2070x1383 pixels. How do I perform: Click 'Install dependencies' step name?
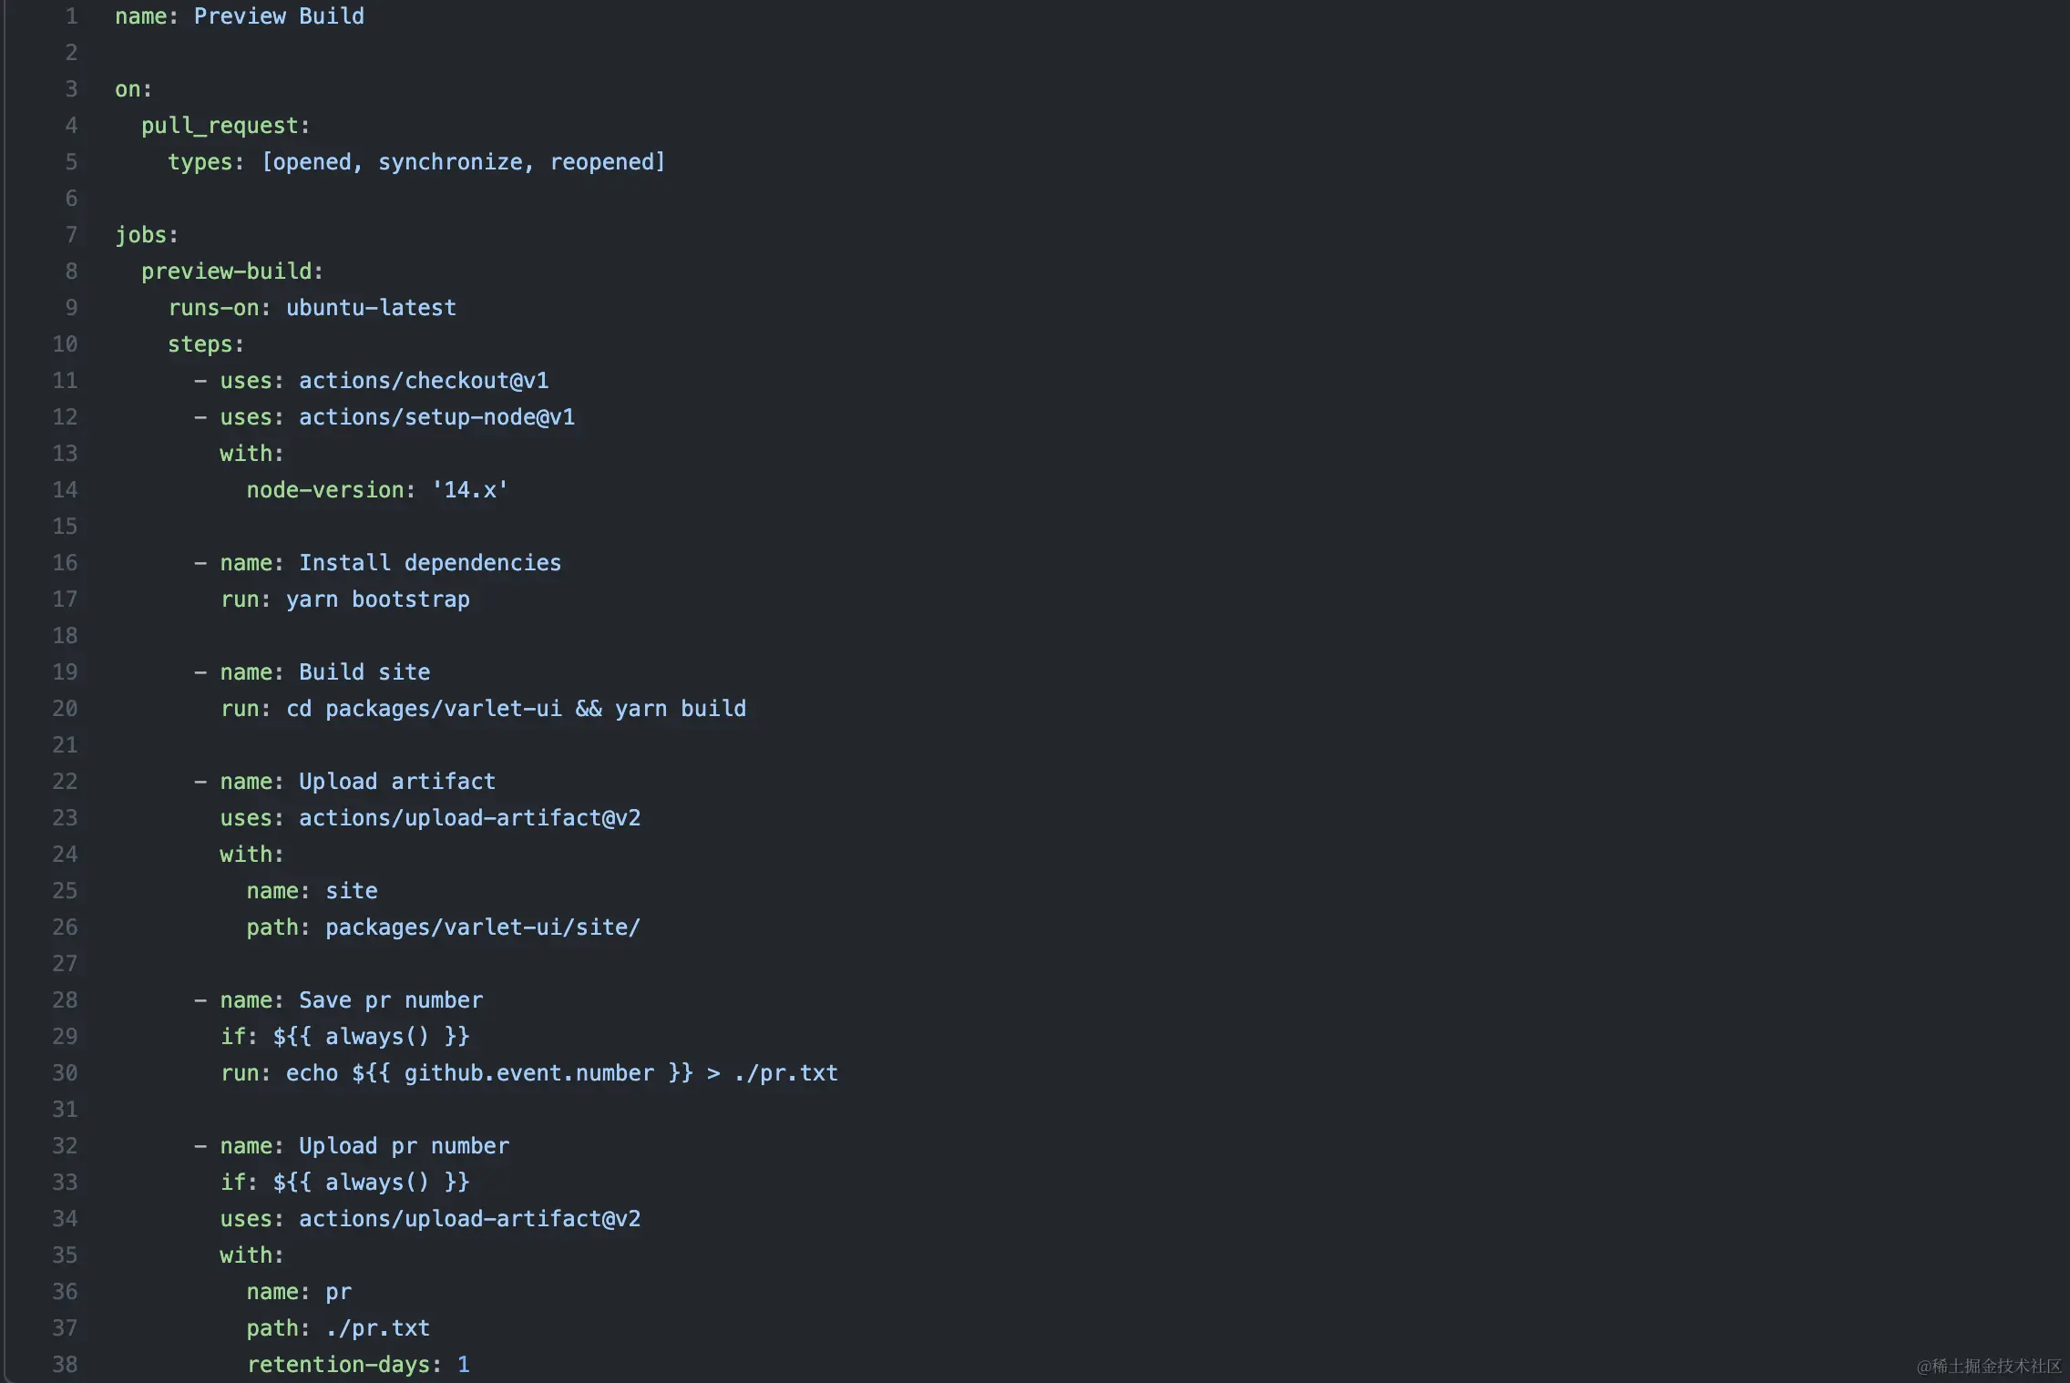[430, 563]
